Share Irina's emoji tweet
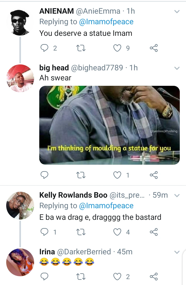 point(154,277)
